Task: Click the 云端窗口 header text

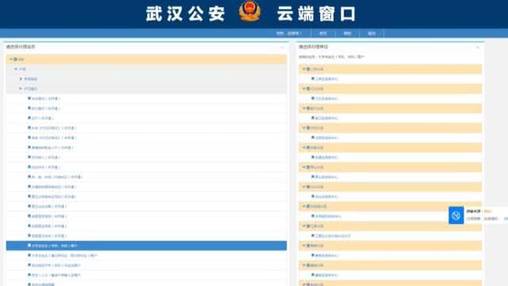Action: click(x=316, y=14)
